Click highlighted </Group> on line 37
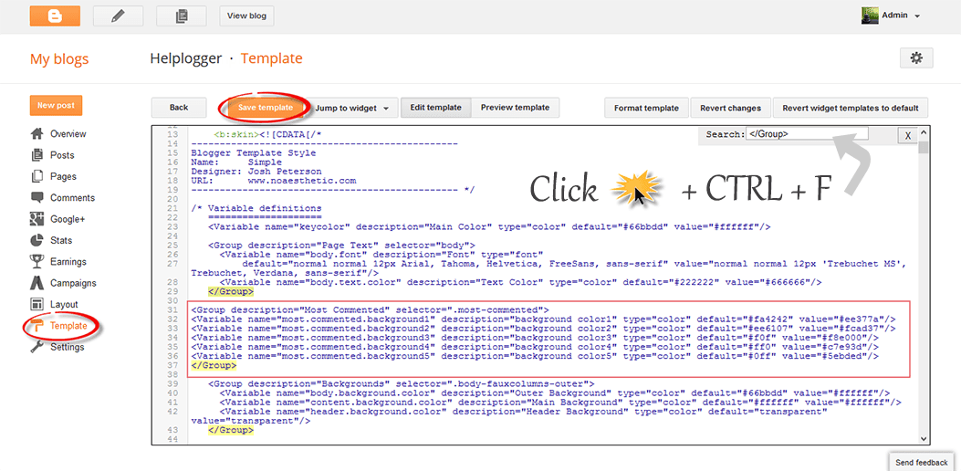 (214, 365)
